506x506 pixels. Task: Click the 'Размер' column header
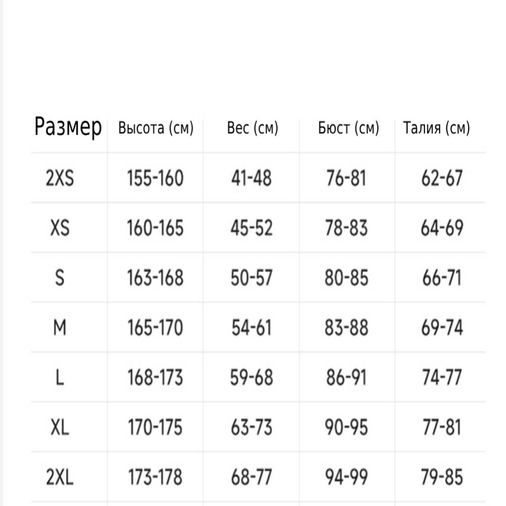coord(68,128)
